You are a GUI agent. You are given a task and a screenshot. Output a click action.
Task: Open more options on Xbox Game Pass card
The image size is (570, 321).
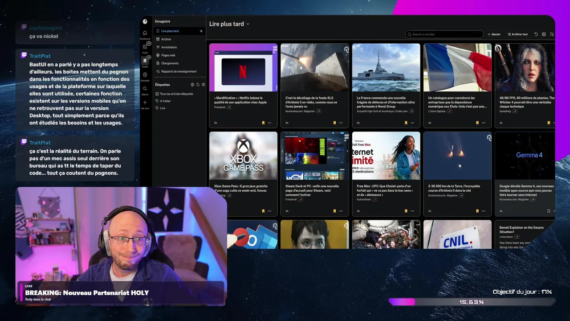tap(269, 211)
